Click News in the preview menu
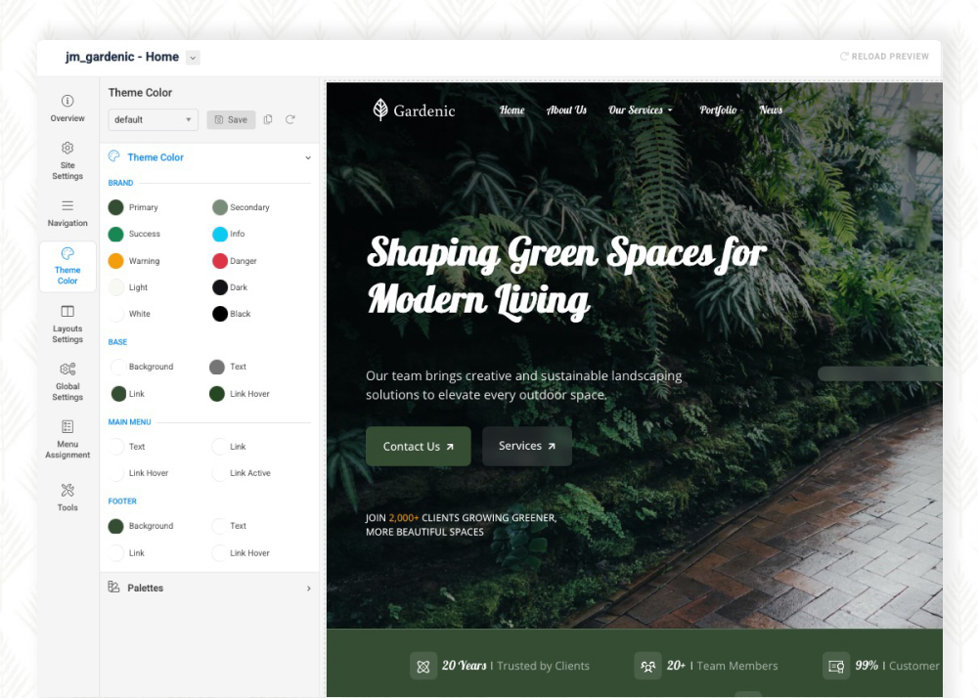This screenshot has width=978, height=698. coord(771,110)
